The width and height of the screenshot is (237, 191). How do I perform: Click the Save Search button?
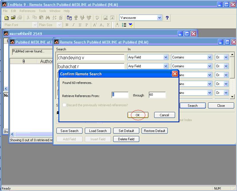[x=69, y=131]
